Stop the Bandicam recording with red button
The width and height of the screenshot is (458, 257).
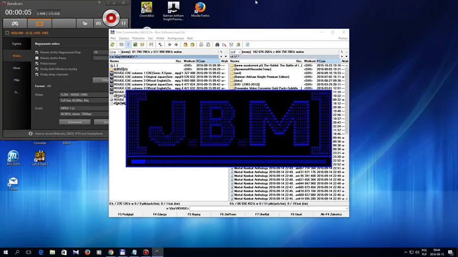point(111,18)
